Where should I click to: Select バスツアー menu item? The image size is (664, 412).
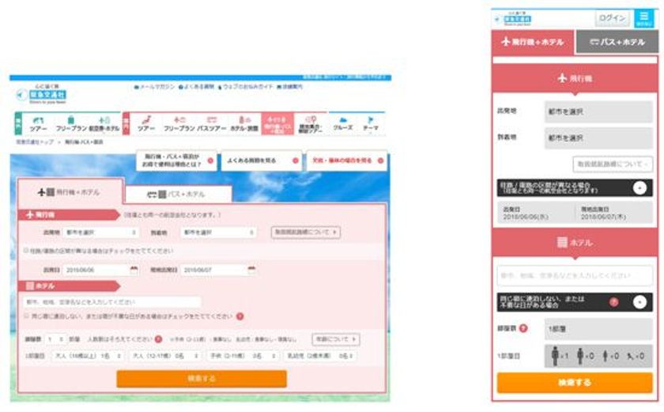coord(212,123)
